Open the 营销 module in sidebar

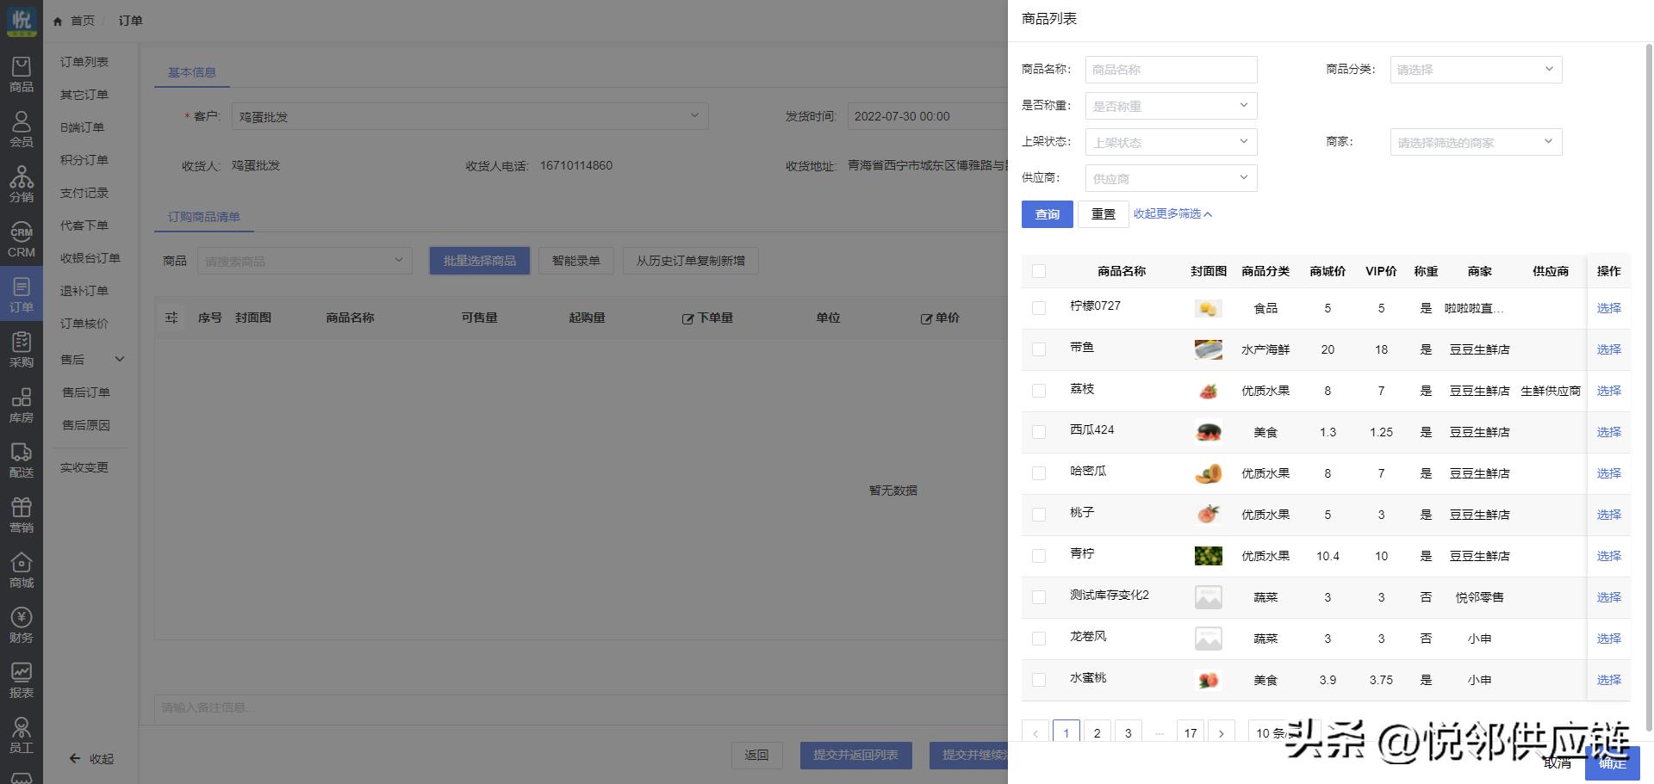(x=22, y=514)
